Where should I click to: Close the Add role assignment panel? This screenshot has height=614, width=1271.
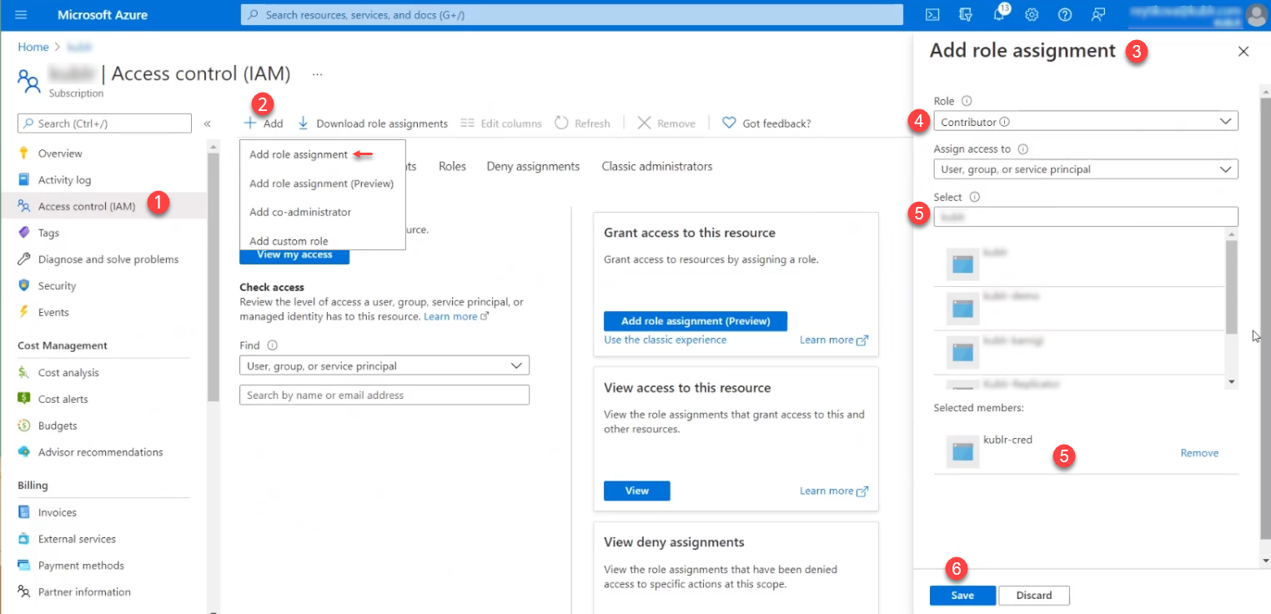pos(1243,52)
